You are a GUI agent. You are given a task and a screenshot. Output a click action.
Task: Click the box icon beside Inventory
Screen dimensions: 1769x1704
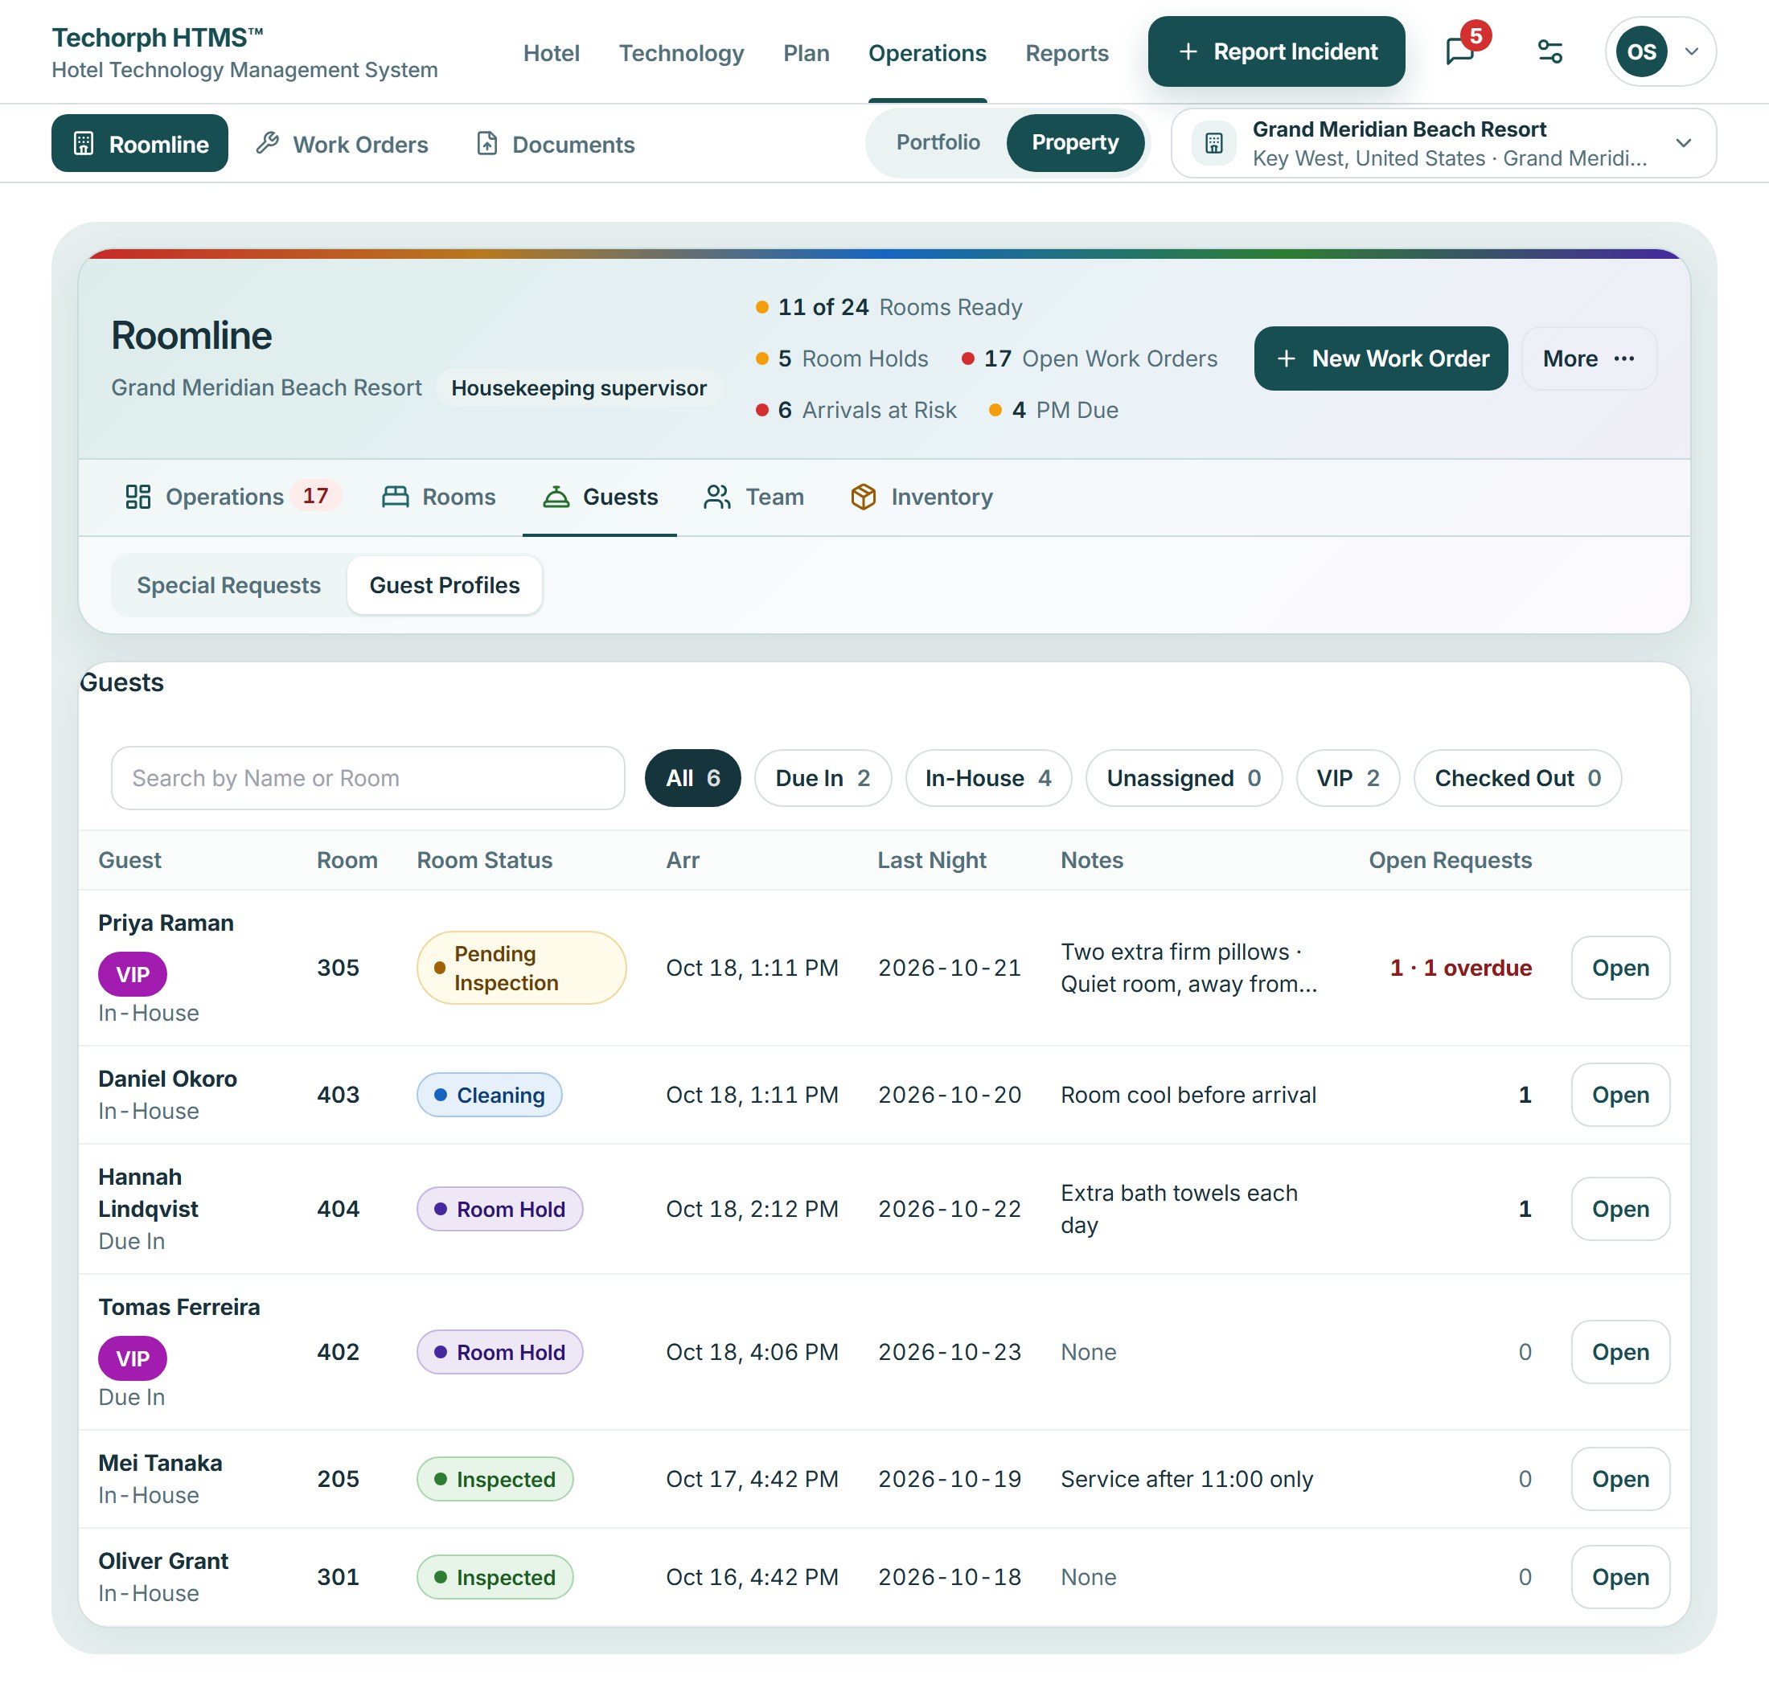pos(864,497)
